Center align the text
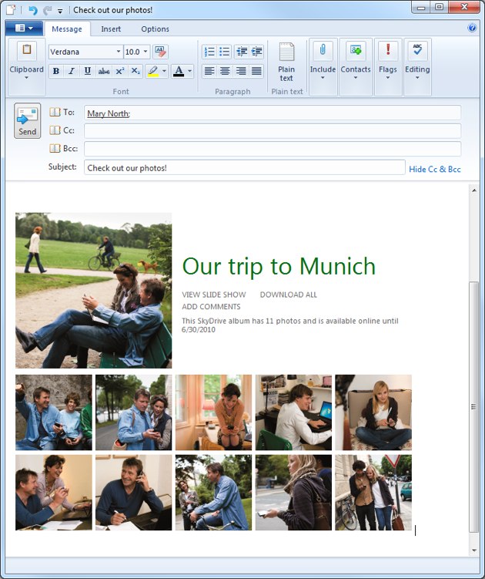485x579 pixels. pos(225,71)
